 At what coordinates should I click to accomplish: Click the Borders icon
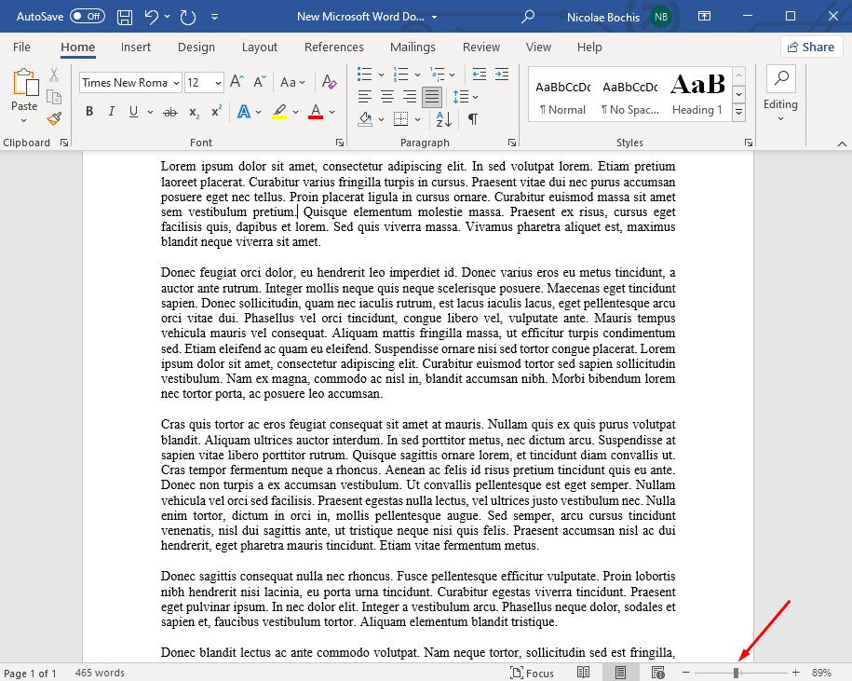click(400, 118)
